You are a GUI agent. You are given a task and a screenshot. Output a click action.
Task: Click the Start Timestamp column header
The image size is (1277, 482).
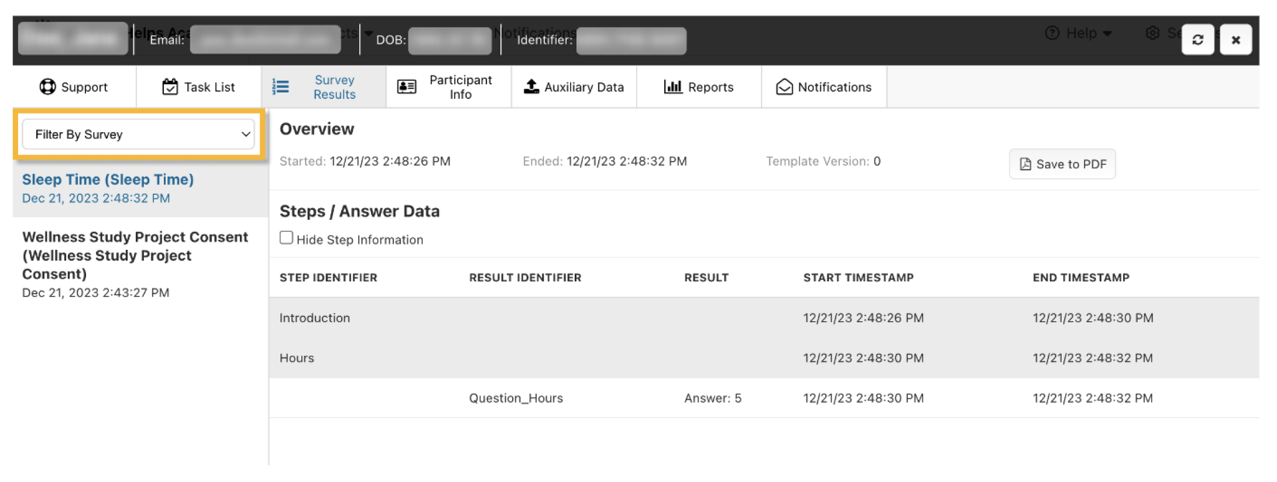click(858, 278)
